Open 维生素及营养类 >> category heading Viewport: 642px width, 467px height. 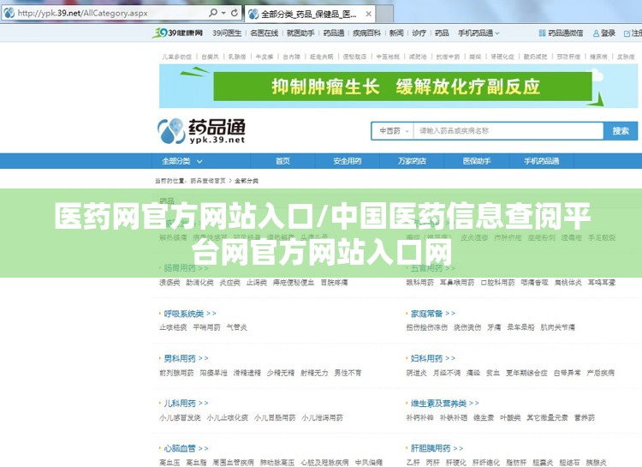tap(444, 404)
